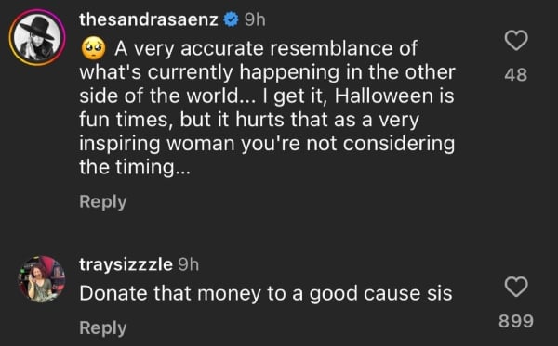Like traysizzzle's comment with the heart

[516, 287]
